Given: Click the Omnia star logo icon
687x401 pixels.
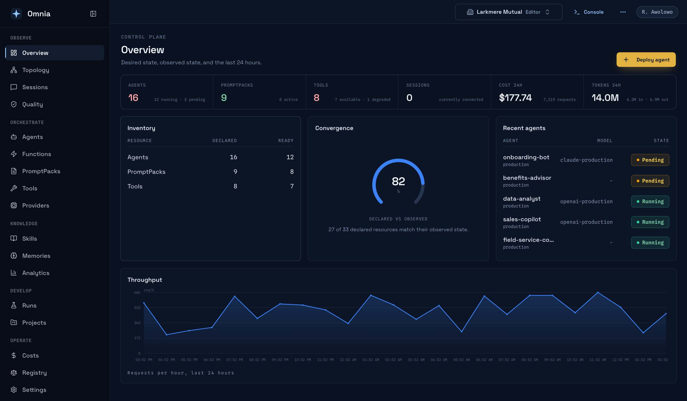Looking at the screenshot, I should pos(16,14).
